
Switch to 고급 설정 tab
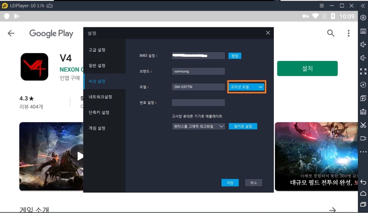pos(97,50)
